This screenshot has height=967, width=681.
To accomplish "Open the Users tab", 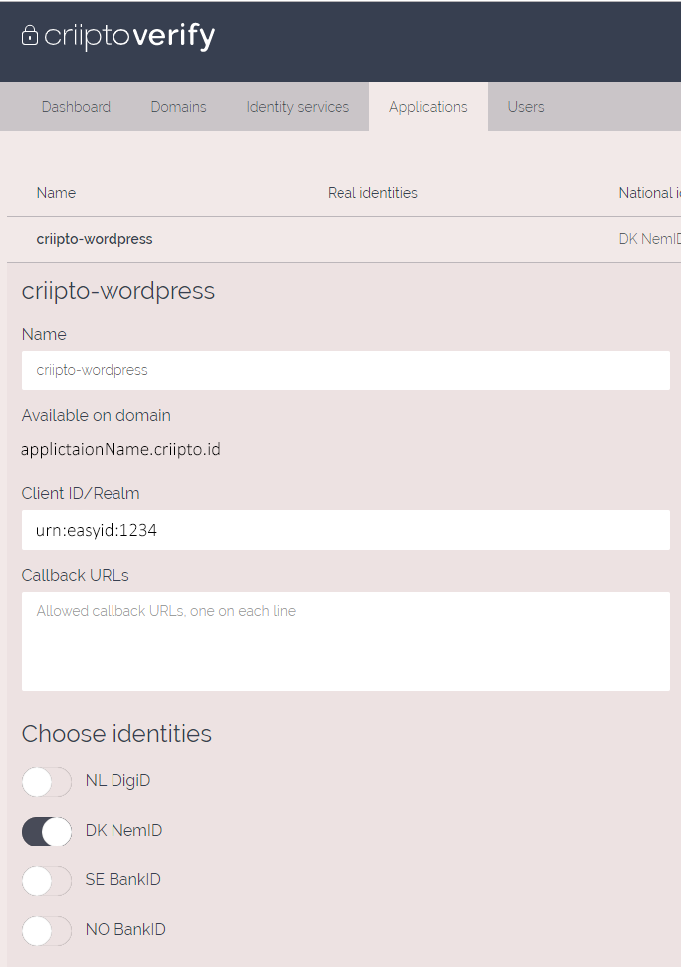I will pos(526,107).
